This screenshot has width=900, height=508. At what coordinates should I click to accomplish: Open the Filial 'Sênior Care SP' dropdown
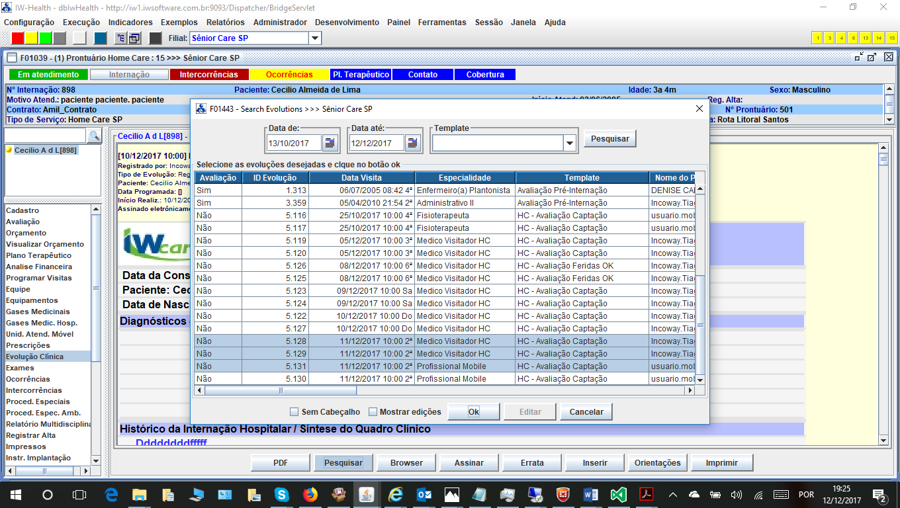click(315, 38)
